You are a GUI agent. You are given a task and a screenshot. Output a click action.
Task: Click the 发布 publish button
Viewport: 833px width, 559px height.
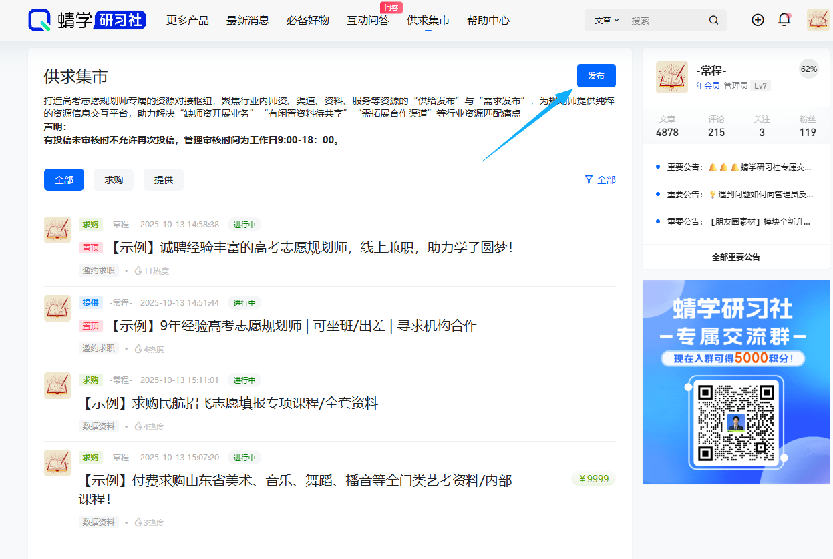tap(596, 75)
